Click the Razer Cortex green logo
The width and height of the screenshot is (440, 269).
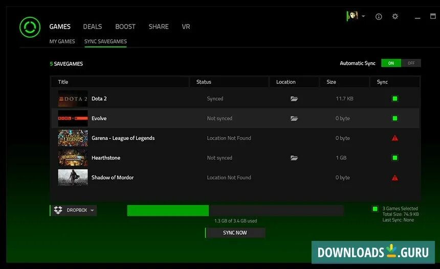30,27
